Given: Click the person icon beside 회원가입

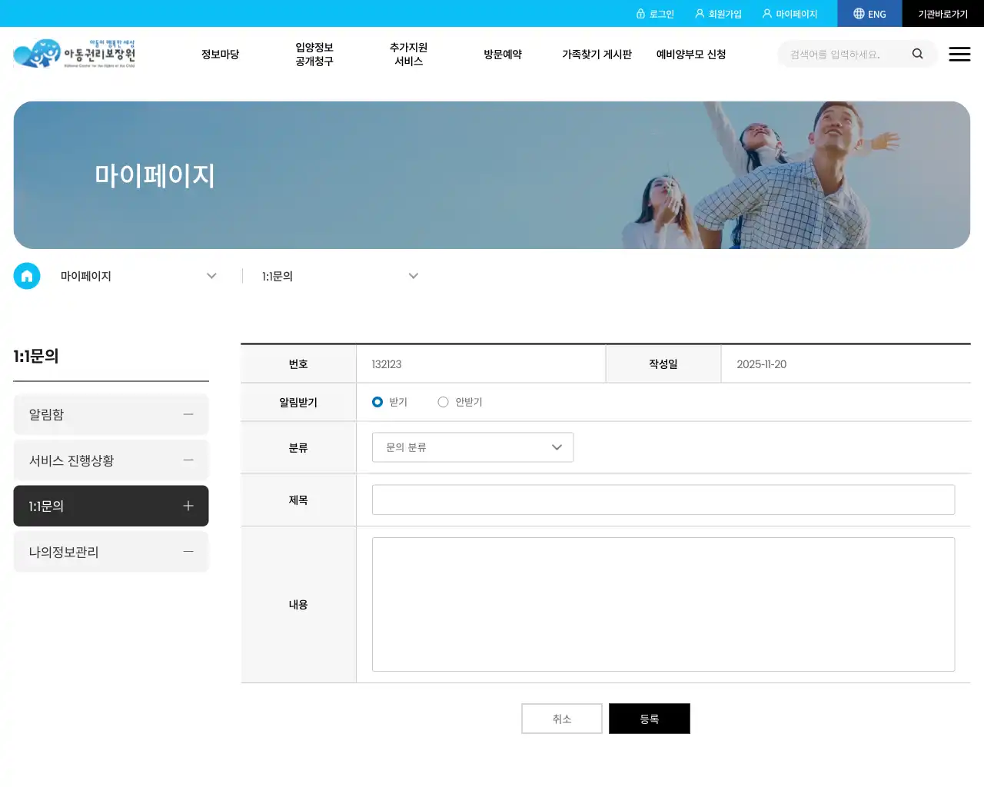Looking at the screenshot, I should pos(698,13).
